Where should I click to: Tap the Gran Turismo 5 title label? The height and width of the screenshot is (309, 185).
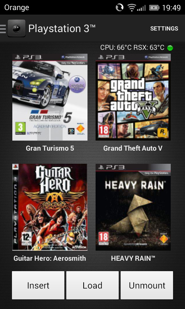coord(50,148)
